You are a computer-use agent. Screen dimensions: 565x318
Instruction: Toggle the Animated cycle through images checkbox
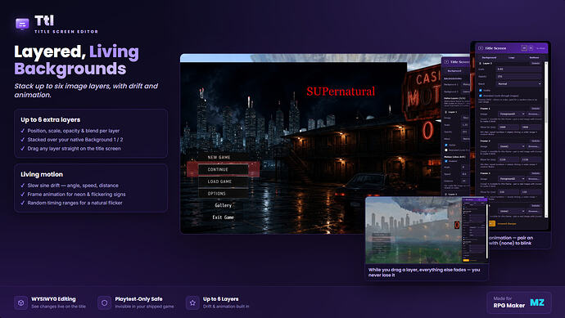481,96
